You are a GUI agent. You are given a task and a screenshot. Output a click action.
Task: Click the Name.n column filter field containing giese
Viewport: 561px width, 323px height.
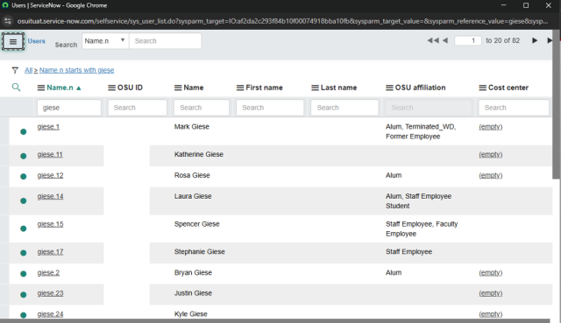tap(69, 108)
